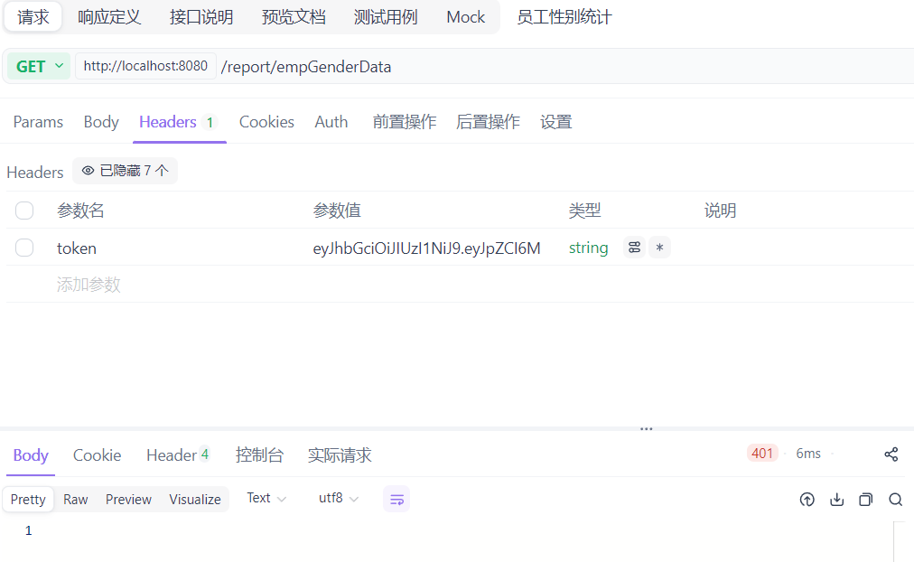Open the utf8 encoding dropdown
This screenshot has width=914, height=562.
[x=339, y=499]
